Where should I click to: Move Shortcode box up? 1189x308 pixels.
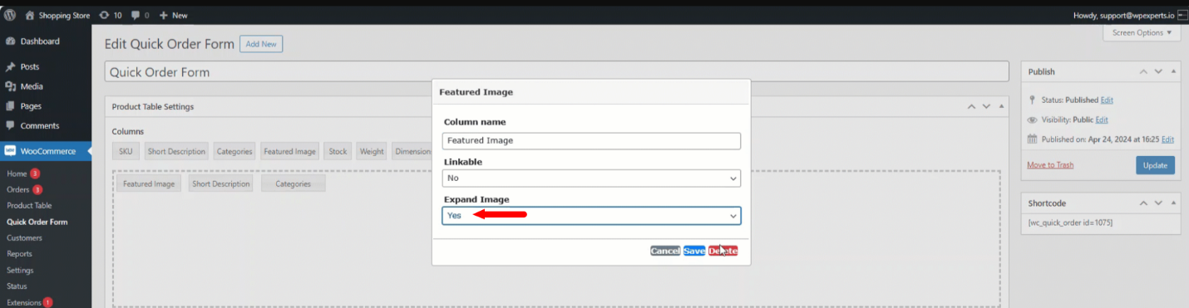(x=1144, y=203)
